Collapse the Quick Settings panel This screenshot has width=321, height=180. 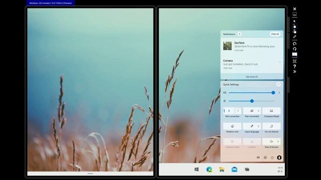(278, 84)
